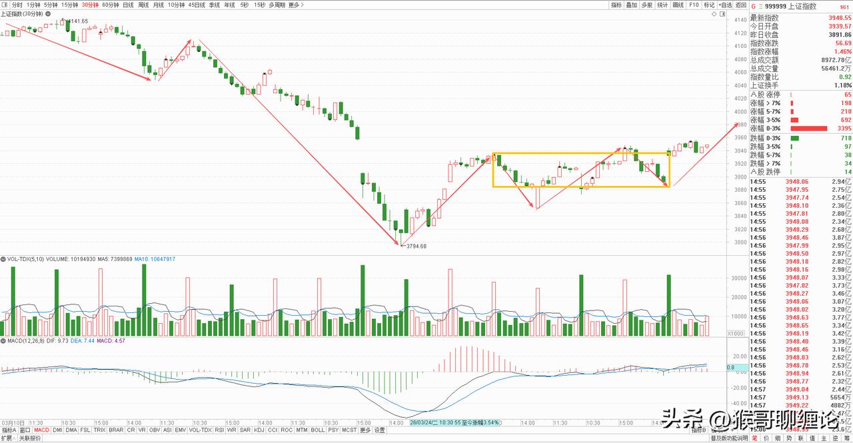Image resolution: width=853 pixels, height=443 pixels.
Task: Select the FSL indicator tab
Action: pos(85,430)
